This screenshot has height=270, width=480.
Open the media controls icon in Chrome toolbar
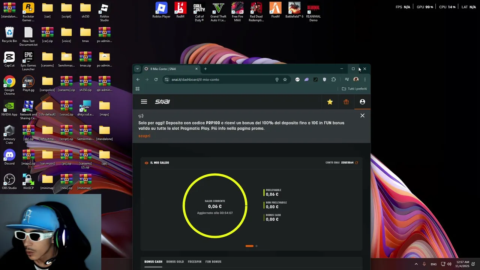(347, 79)
